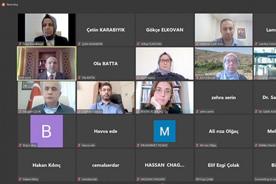Image resolution: width=276 pixels, height=184 pixels.
Task: Click Muna Ismail's video with hillside background
Action: (x=223, y=63)
